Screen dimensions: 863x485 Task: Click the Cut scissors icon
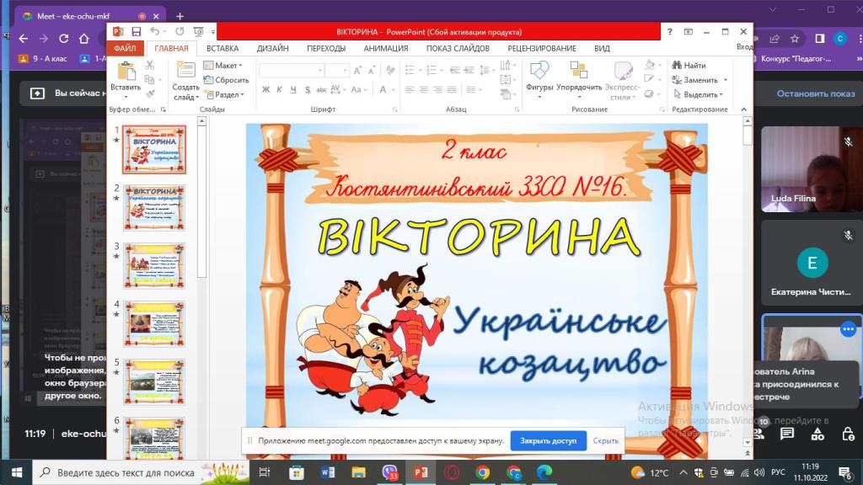tap(150, 65)
